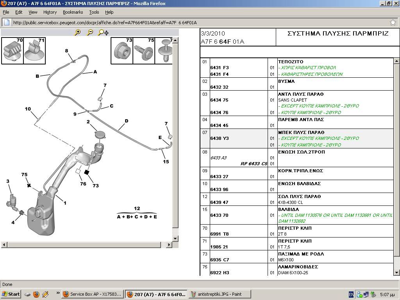Select thumbnail of clip number 70

(12, 50)
